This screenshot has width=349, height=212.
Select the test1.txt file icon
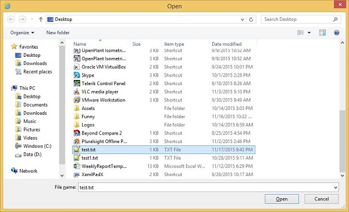click(77, 158)
